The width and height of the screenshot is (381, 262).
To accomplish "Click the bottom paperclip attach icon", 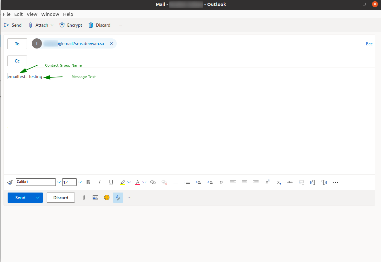I will (84, 198).
